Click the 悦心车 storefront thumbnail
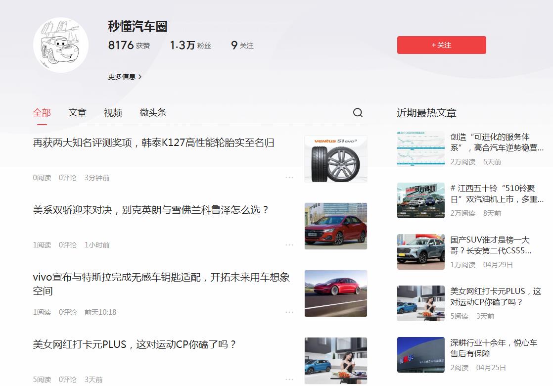Viewport: 553px width, 386px height. (x=421, y=355)
